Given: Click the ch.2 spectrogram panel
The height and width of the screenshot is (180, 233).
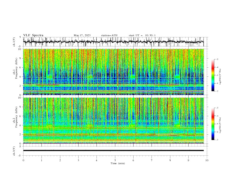Looking at the screenshot, I should coord(113,121).
